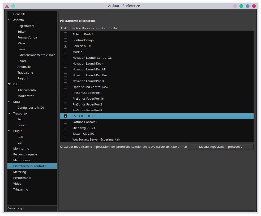Select Config. porte MIDI in sidebar
This screenshot has width=261, height=216.
click(x=31, y=108)
